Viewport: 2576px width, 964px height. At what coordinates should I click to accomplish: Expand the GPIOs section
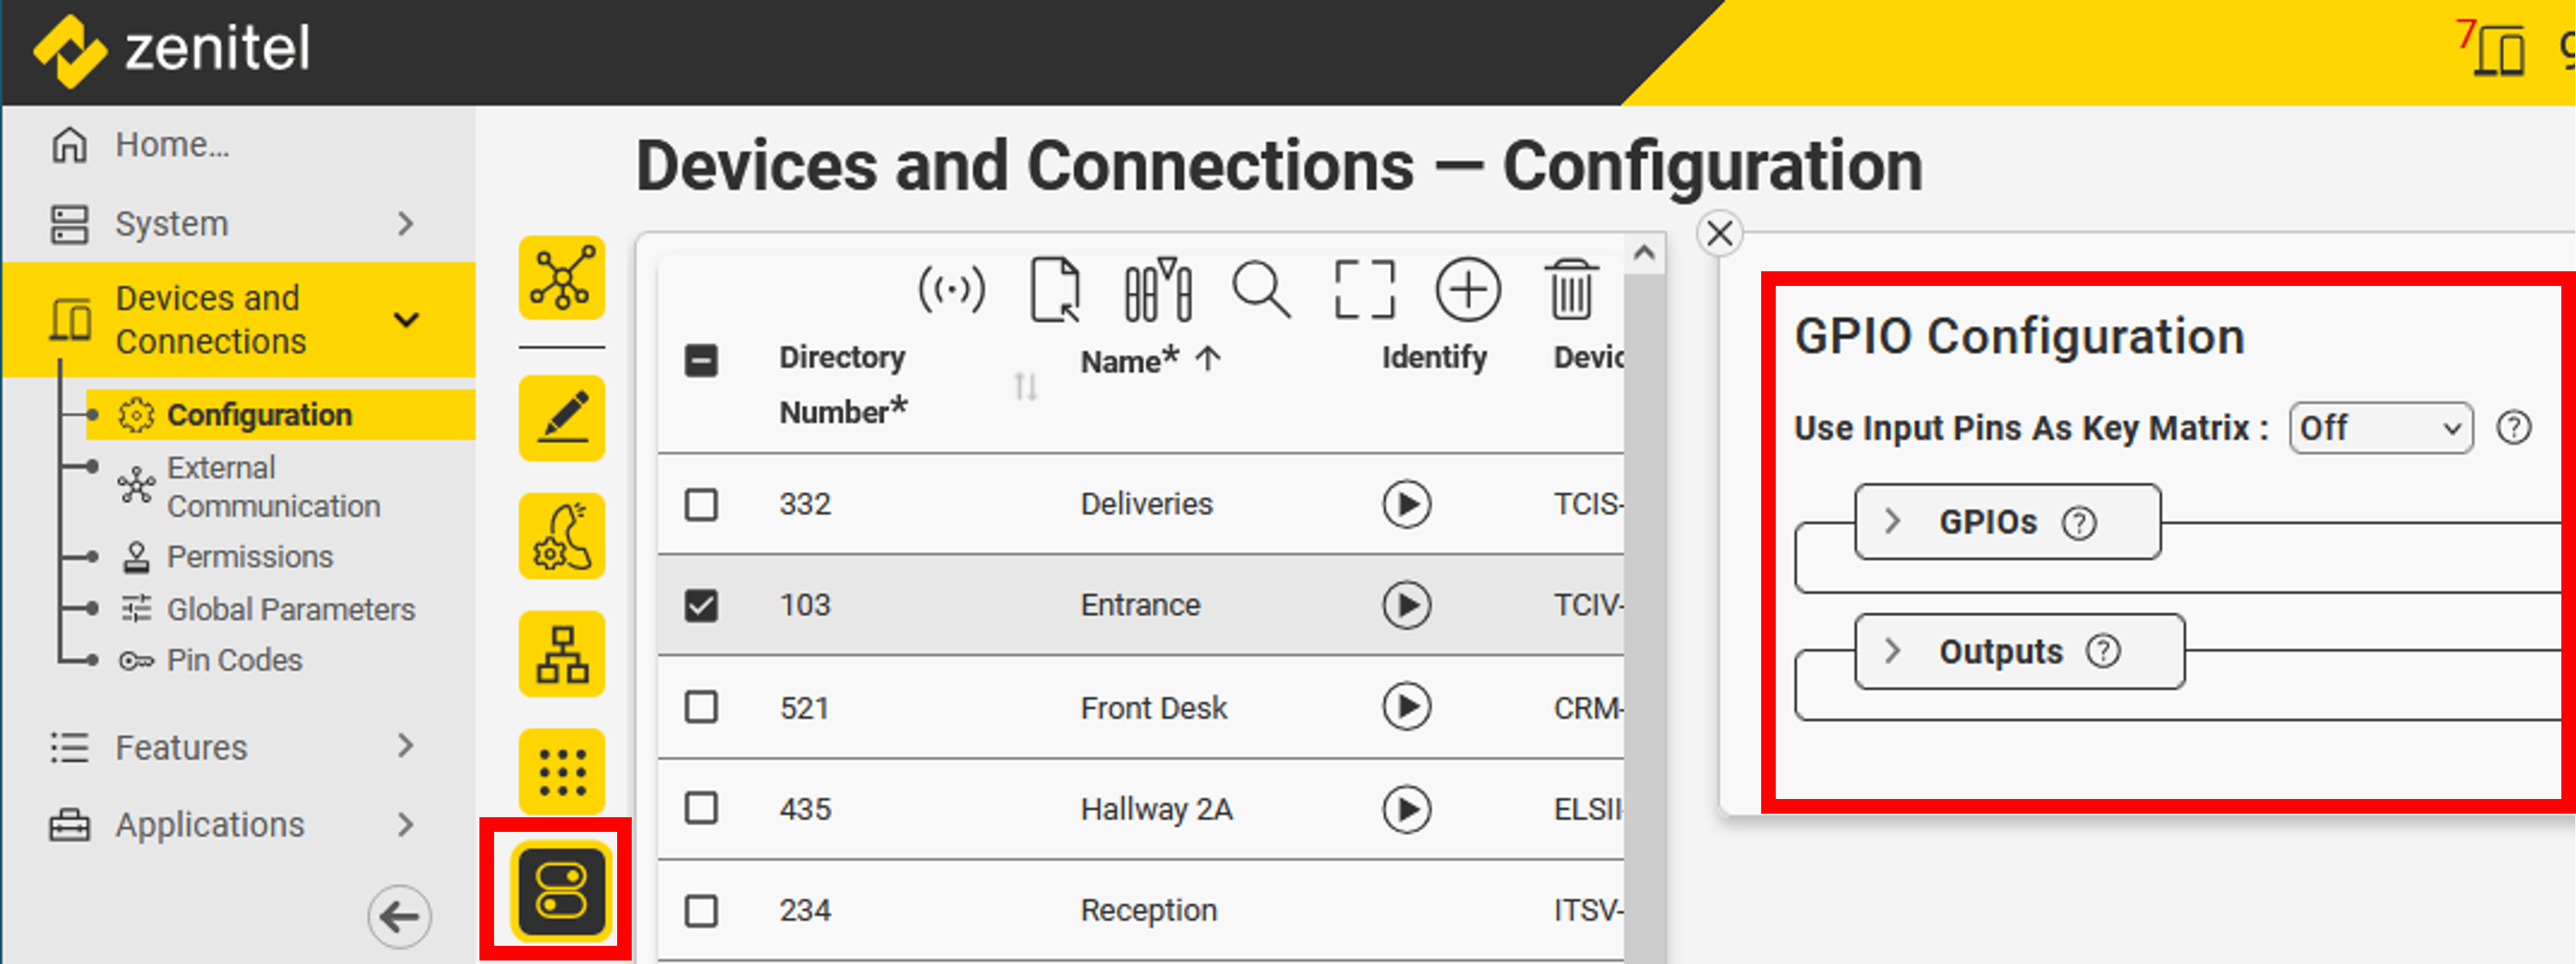pos(1892,521)
